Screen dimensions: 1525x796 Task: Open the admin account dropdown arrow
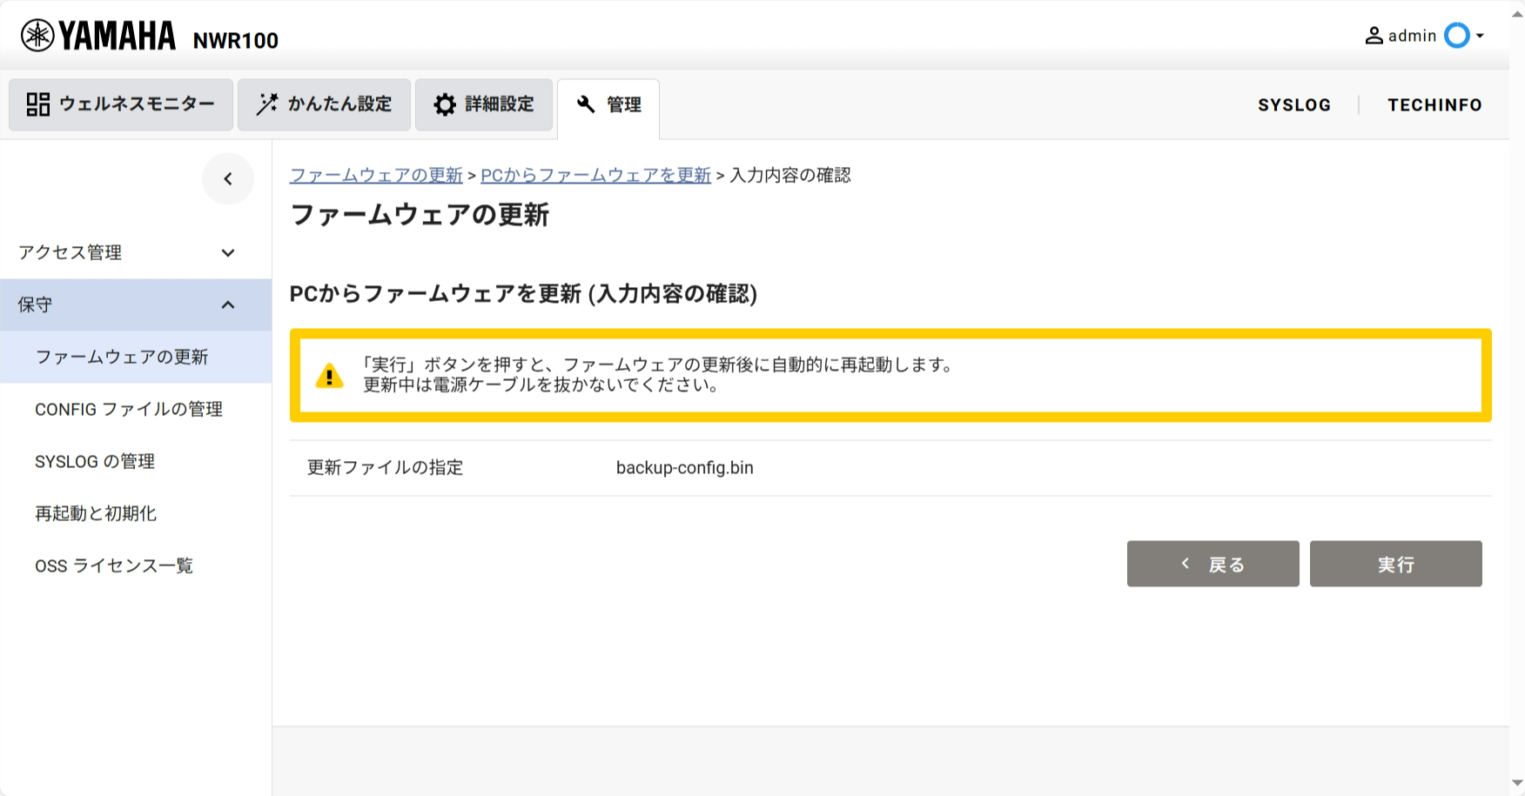coord(1480,36)
